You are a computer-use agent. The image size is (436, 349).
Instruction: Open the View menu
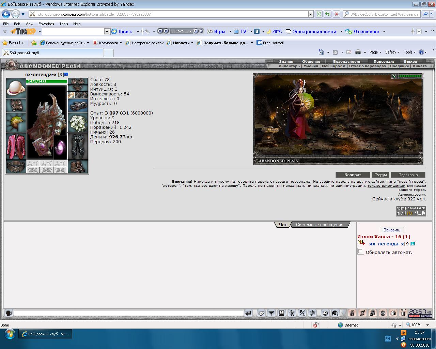click(29, 24)
